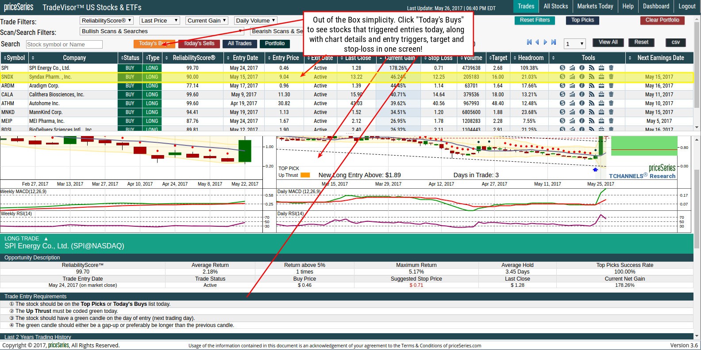The height and width of the screenshot is (350, 701).
Task: Open the ReliabilityScore filter dropdown
Action: coord(107,20)
